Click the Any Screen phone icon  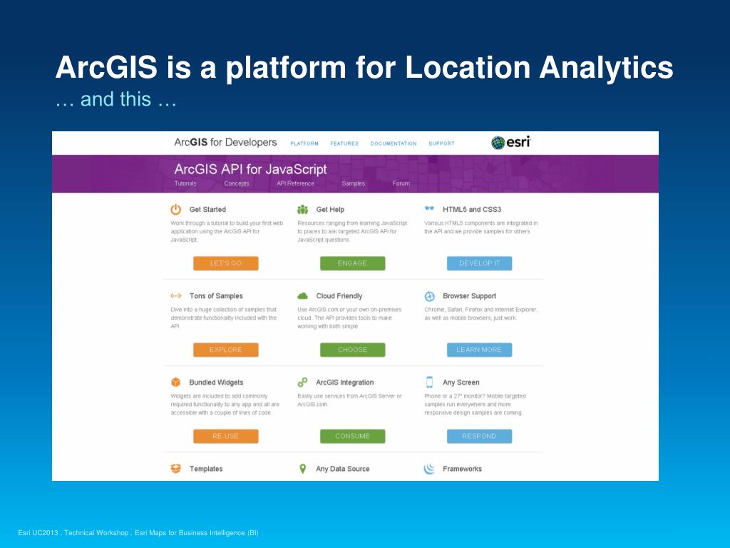pos(429,382)
